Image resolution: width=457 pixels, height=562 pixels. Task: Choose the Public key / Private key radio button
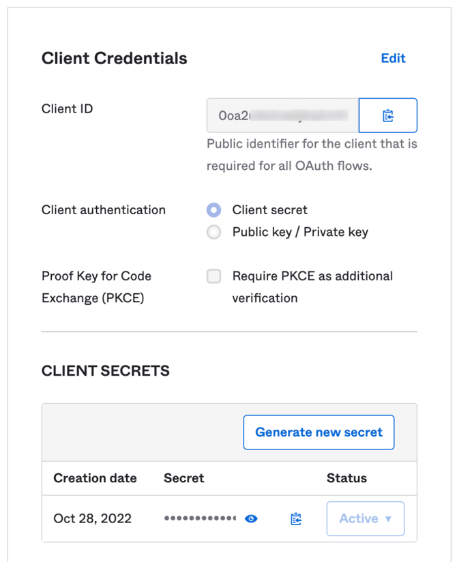214,233
